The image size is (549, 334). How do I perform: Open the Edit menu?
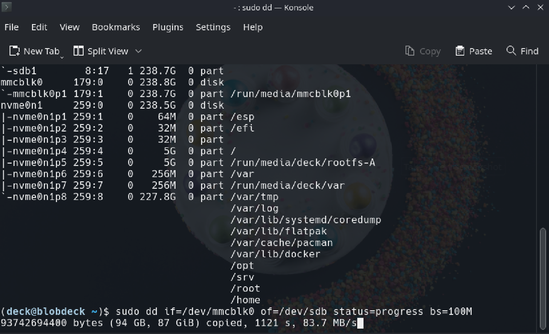click(39, 27)
